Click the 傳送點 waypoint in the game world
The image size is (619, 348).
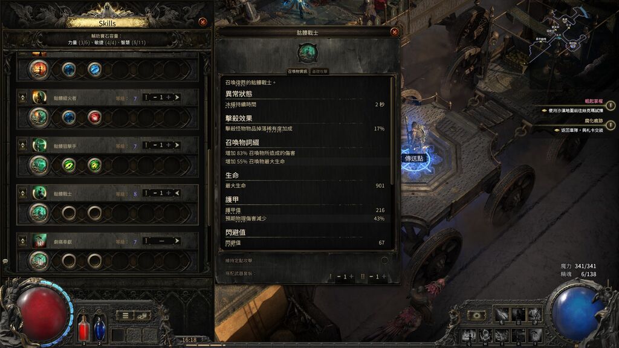click(x=413, y=158)
